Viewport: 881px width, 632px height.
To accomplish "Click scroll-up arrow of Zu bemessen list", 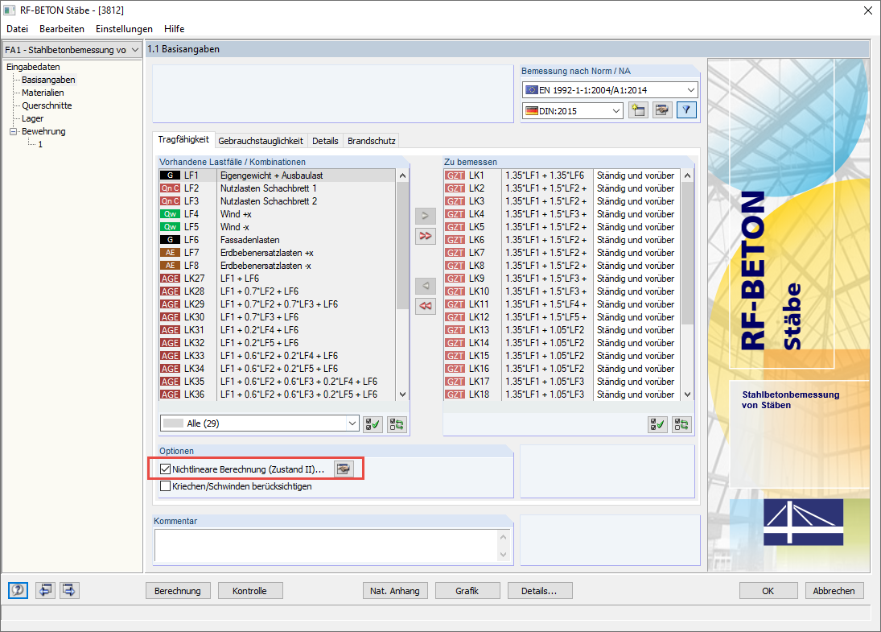I will pos(688,176).
